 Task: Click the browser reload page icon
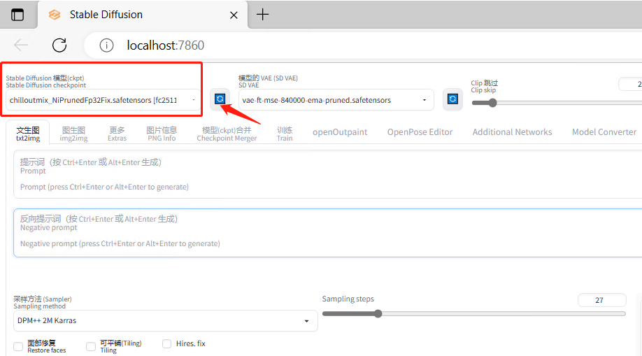pos(59,45)
